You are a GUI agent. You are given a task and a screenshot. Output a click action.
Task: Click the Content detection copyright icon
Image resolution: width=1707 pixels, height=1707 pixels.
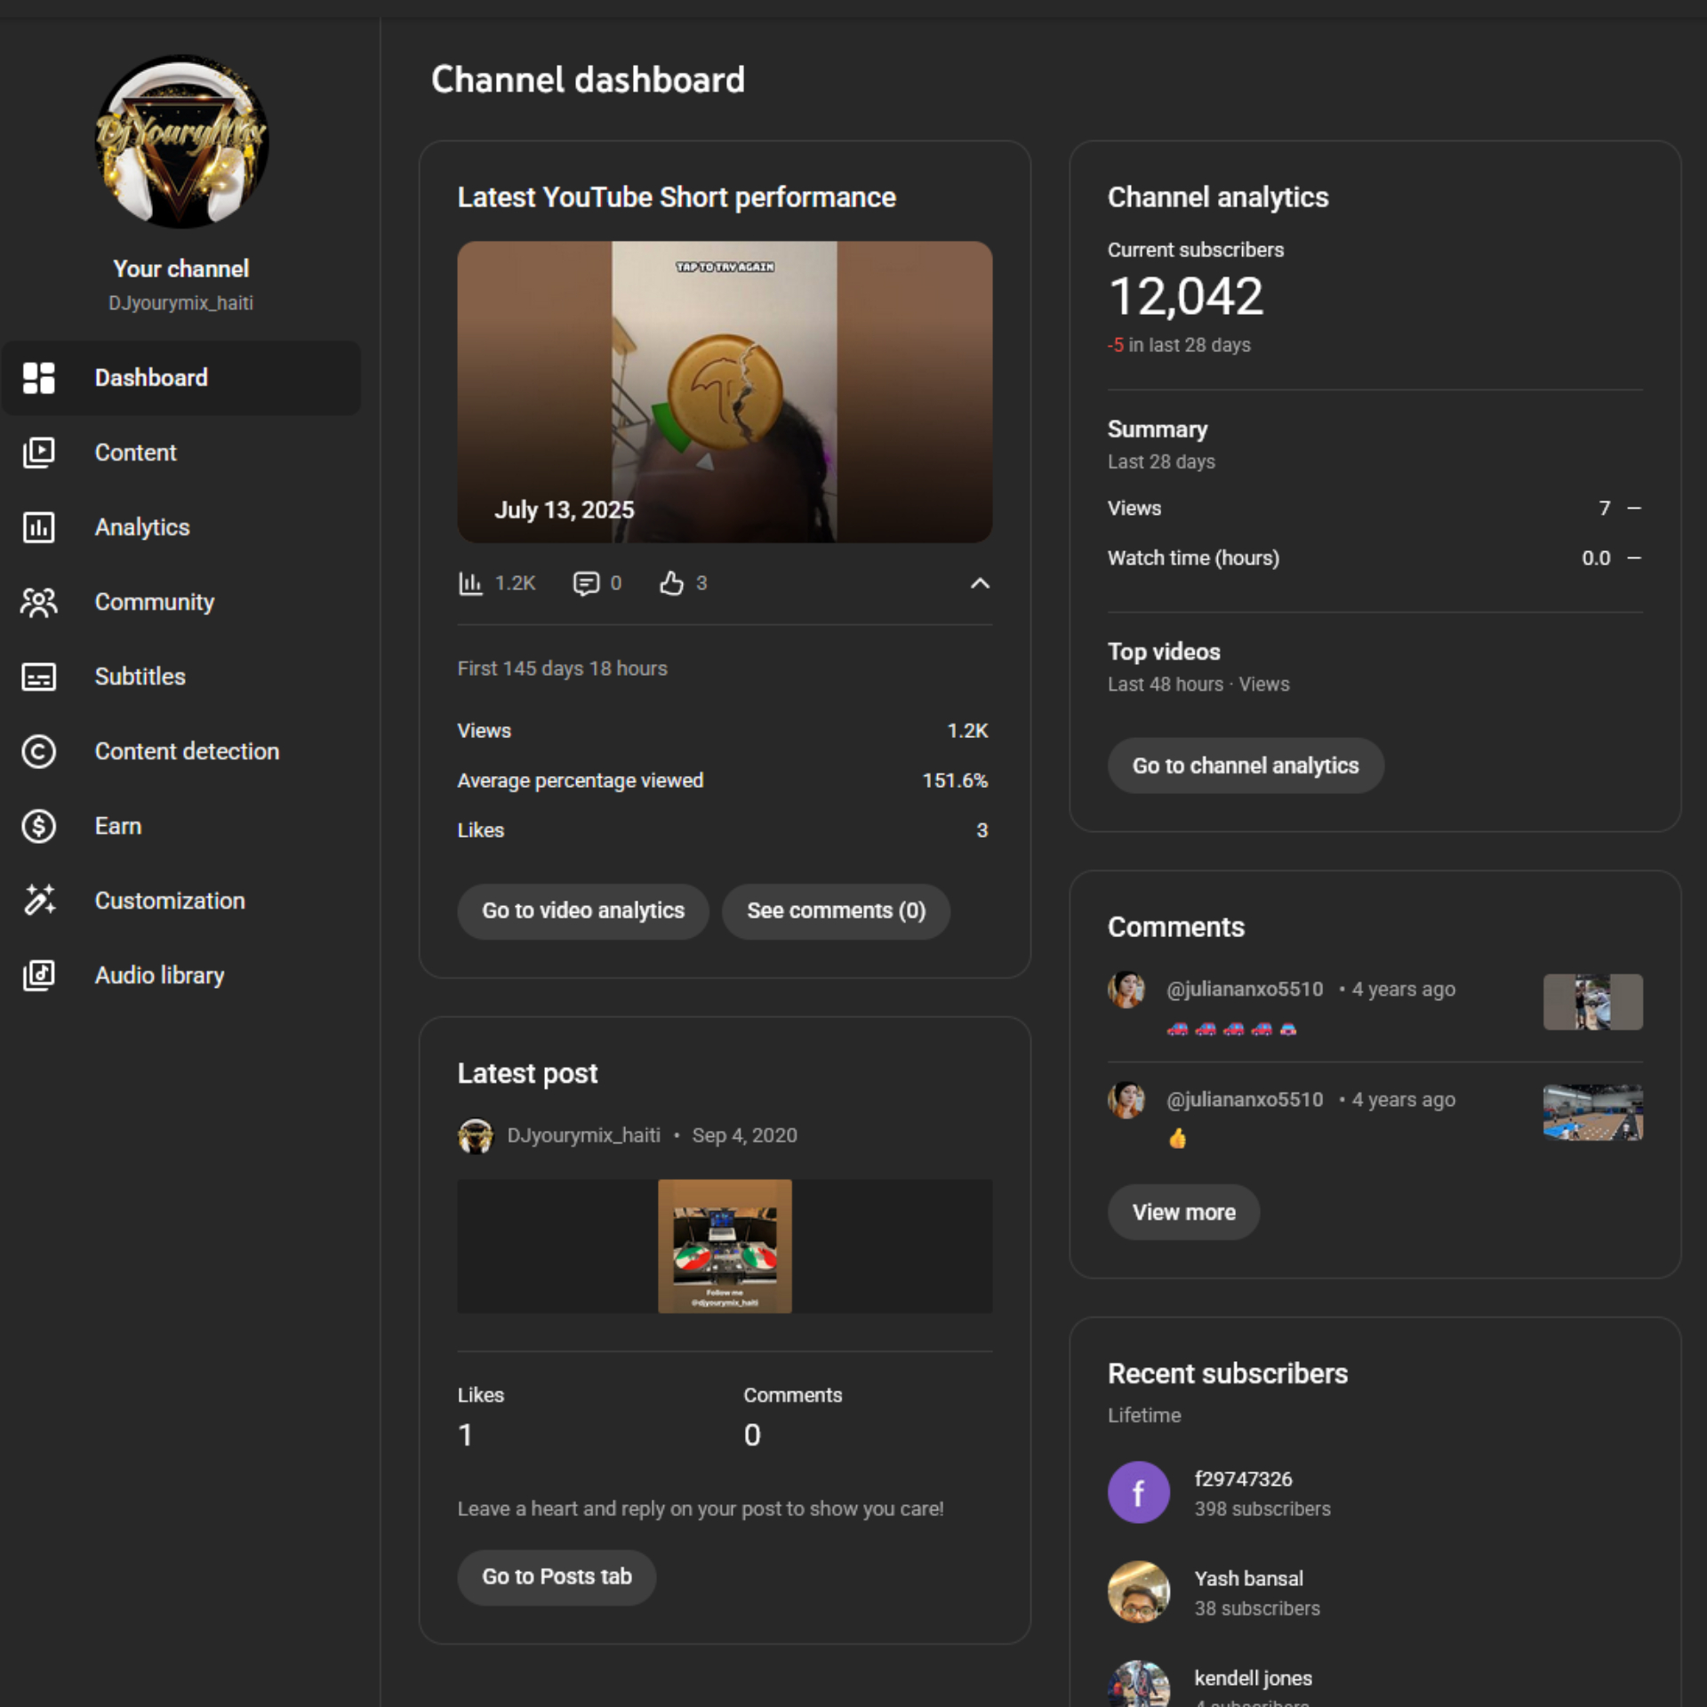(38, 751)
